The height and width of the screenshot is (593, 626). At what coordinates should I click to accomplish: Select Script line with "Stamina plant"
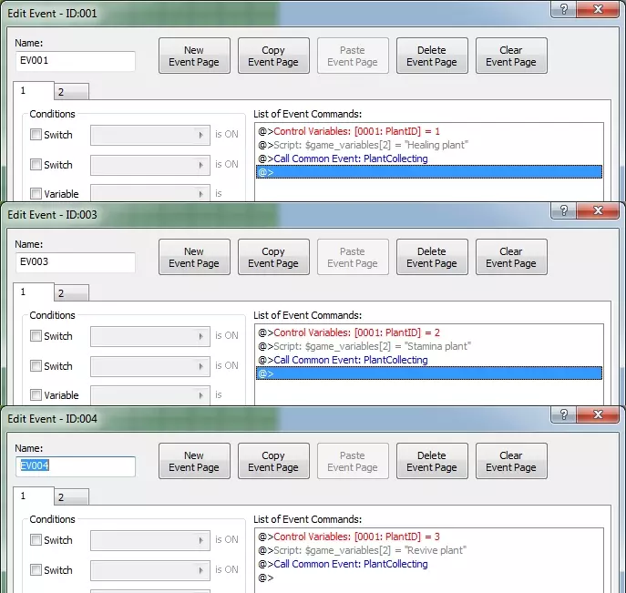click(429, 346)
